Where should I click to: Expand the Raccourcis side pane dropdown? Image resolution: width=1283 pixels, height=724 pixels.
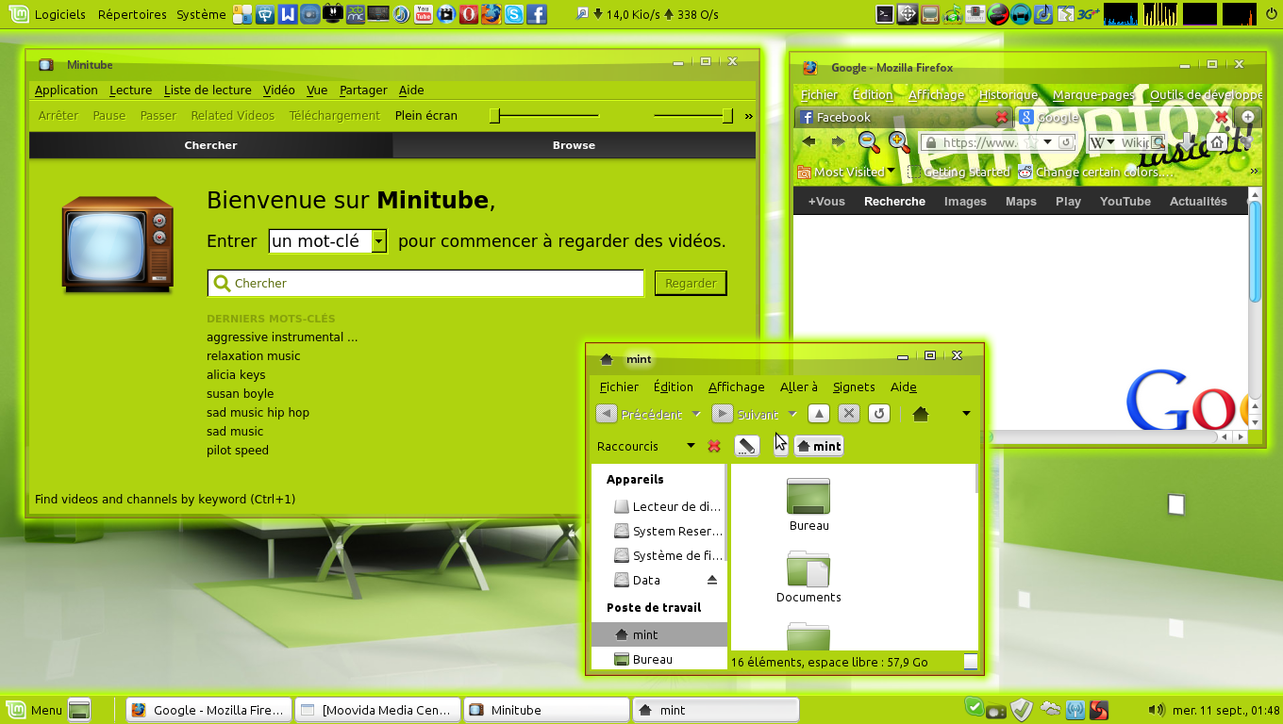691,446
